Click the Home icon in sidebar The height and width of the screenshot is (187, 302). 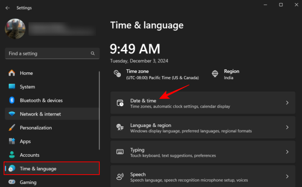click(12, 73)
